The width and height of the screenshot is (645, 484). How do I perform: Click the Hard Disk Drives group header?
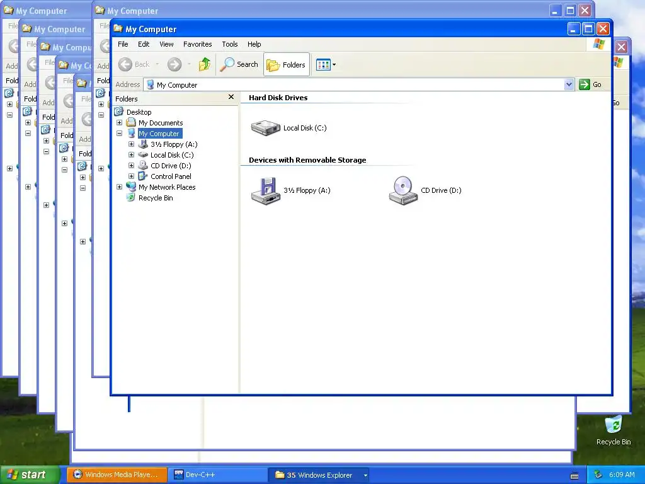coord(278,98)
